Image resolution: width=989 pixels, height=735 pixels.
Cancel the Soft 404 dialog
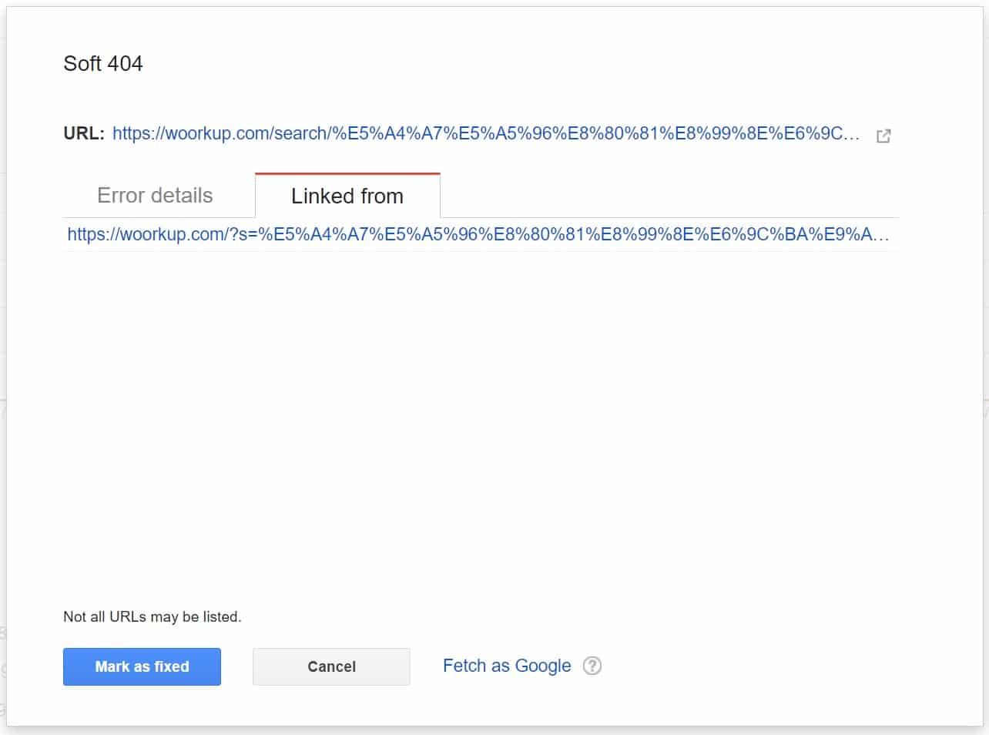(x=331, y=666)
